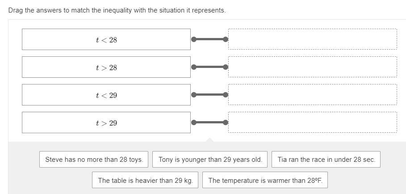Click right connector dot of t > 28 row
The image size is (406, 194).
(226, 67)
